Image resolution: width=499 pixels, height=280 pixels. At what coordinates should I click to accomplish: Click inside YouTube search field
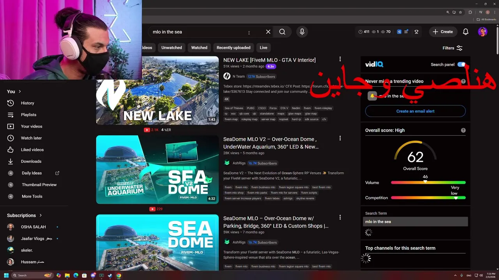click(x=207, y=32)
